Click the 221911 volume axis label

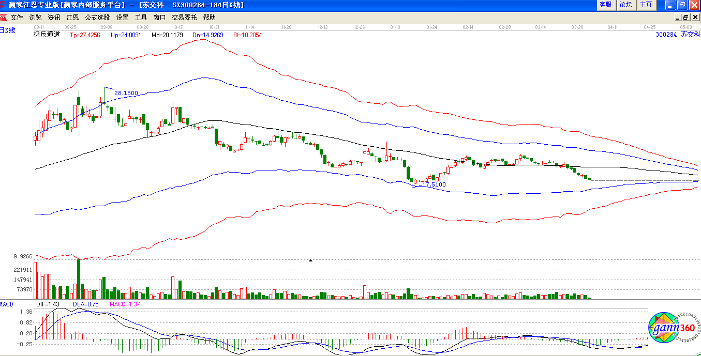pyautogui.click(x=23, y=270)
